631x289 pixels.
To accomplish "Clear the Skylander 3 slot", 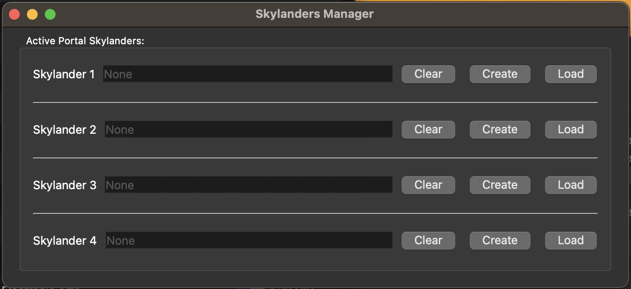I will click(x=428, y=185).
